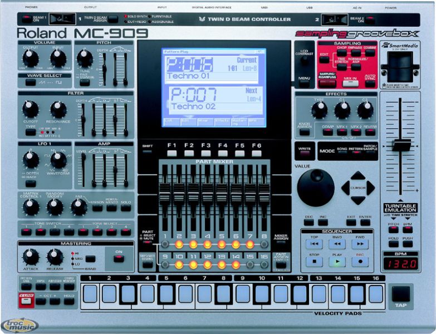Click the MIXER ASSIGN button
Screen dimensions: 436x334
[x=281, y=243]
